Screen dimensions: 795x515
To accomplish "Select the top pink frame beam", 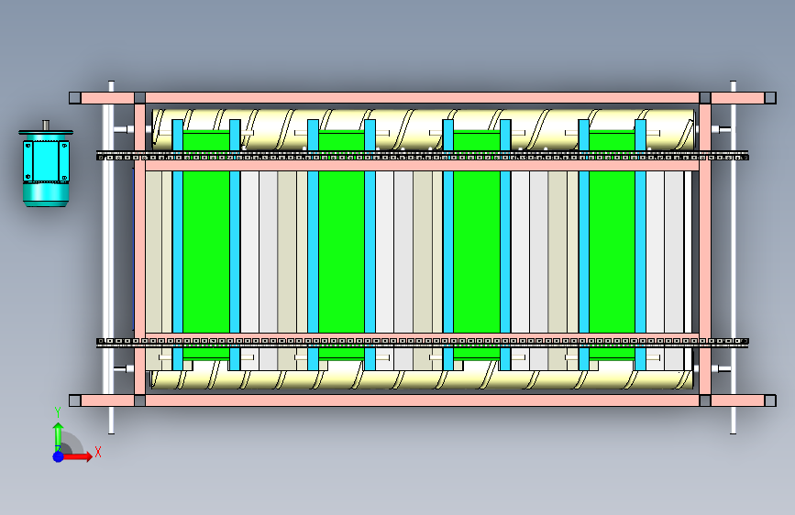I will pyautogui.click(x=423, y=98).
